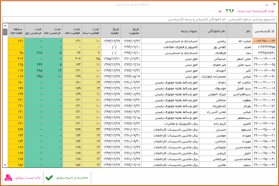Sort by تاریخ عضویت column header
279x186 pixels.
click(131, 31)
